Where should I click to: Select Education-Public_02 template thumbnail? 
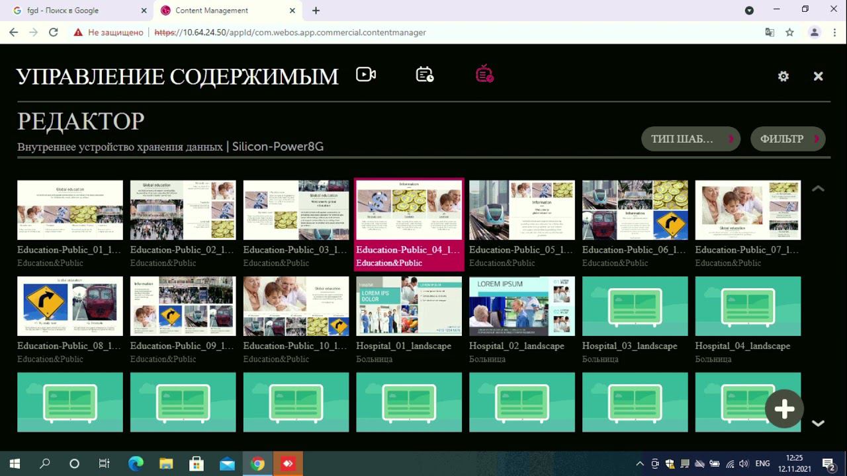pyautogui.click(x=183, y=210)
